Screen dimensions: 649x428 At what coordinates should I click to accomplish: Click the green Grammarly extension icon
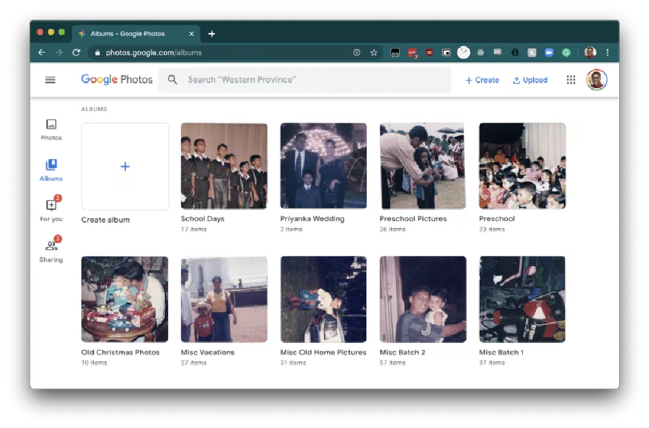point(566,53)
